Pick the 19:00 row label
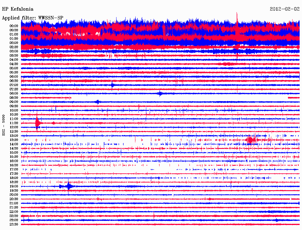This screenshot has height=230, width=302. [14, 186]
